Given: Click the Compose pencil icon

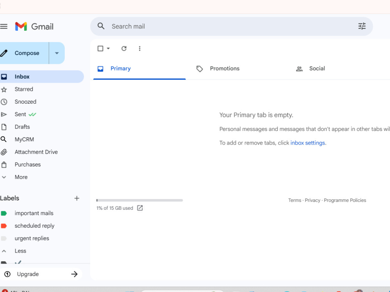Looking at the screenshot, I should [x=4, y=53].
